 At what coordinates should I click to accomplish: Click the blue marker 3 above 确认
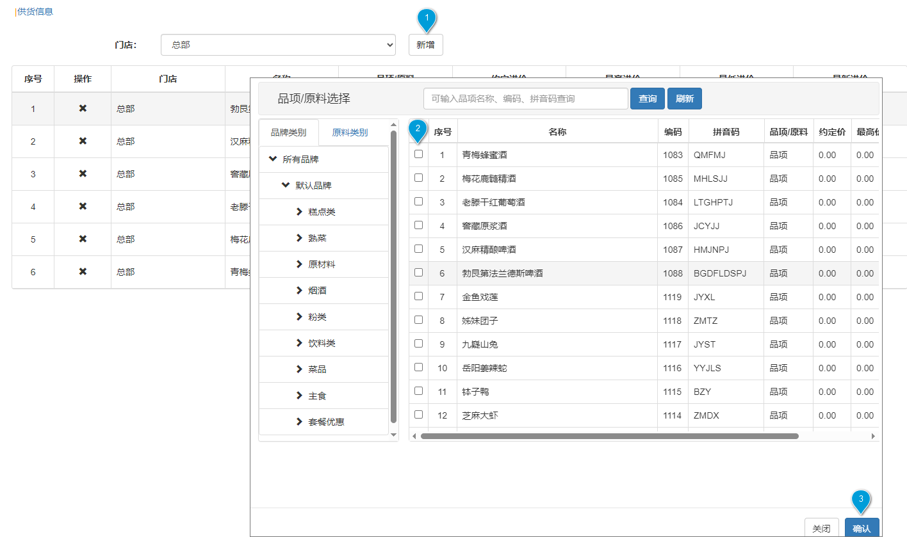[861, 500]
